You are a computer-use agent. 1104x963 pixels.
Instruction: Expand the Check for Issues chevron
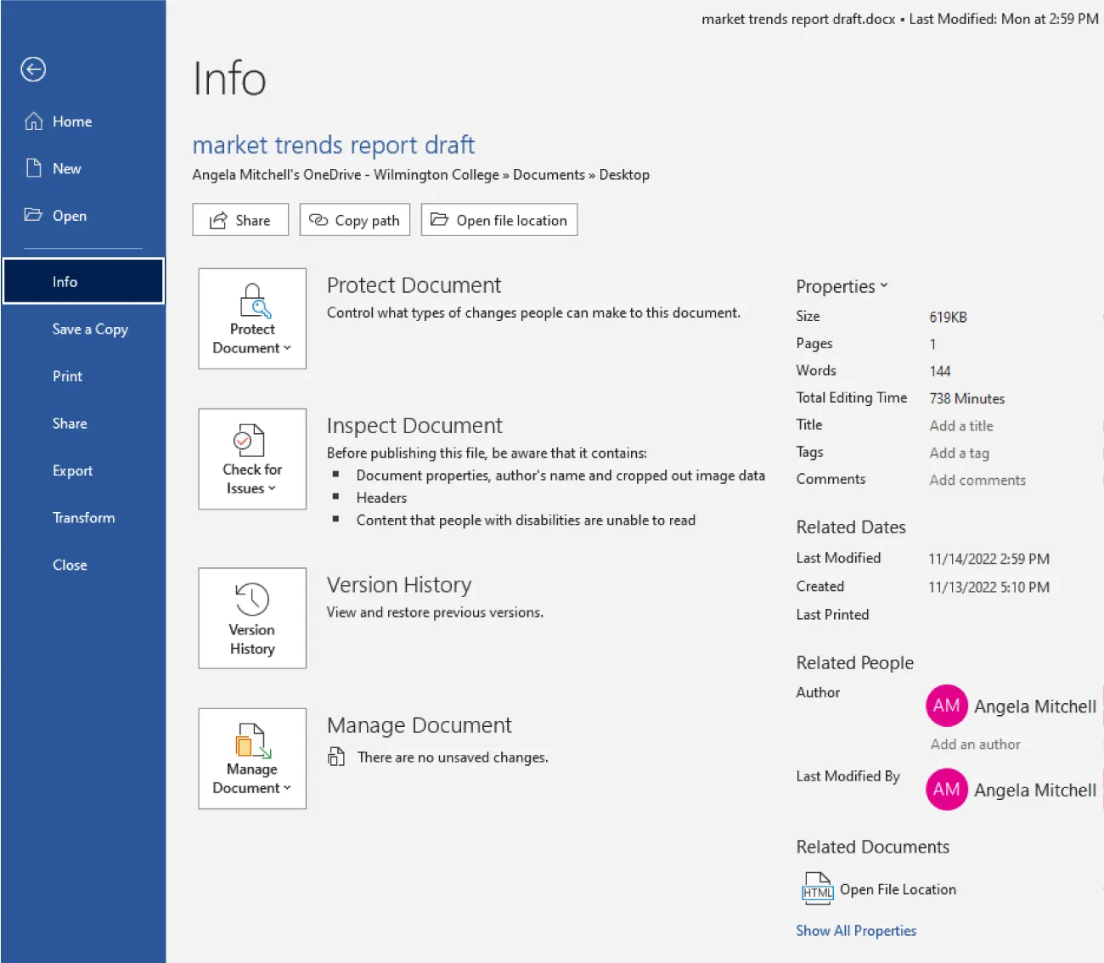[271, 488]
